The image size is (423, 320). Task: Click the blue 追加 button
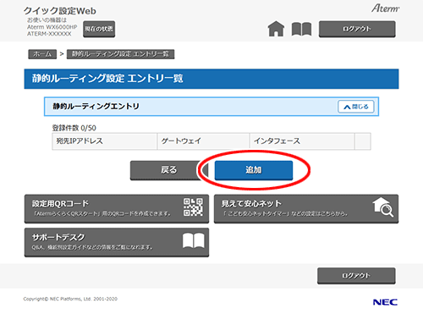click(x=254, y=170)
